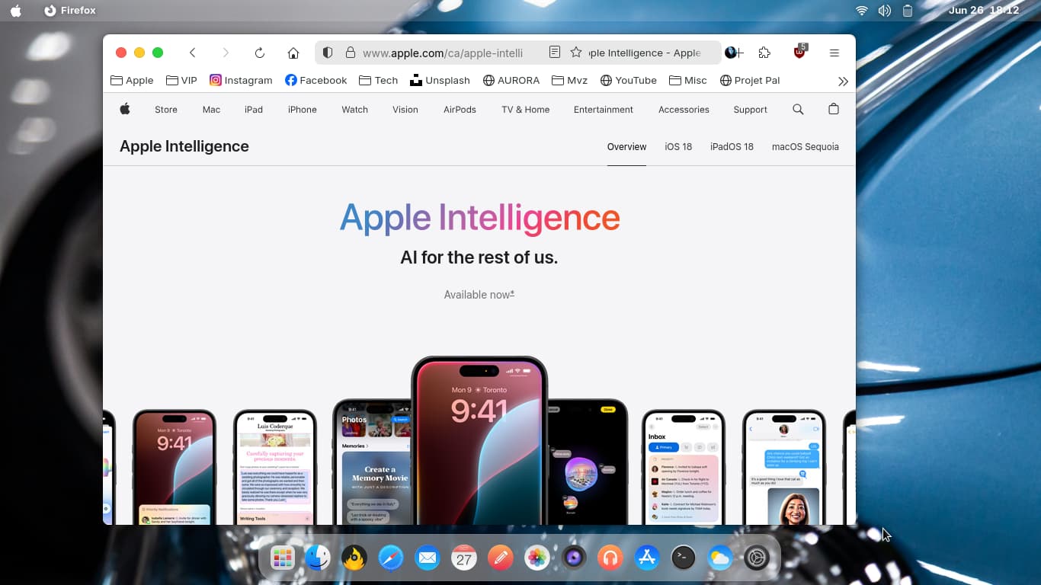
Task: Open Terminal from the dock
Action: [x=684, y=558]
